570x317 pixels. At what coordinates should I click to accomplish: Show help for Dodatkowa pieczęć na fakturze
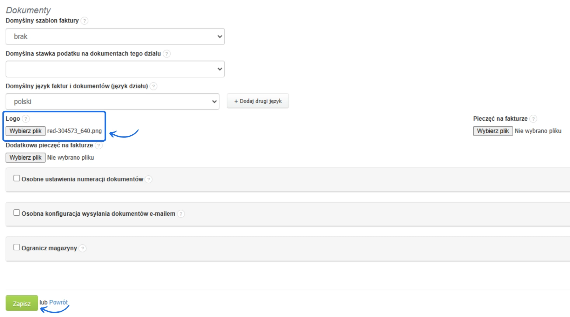(99, 146)
